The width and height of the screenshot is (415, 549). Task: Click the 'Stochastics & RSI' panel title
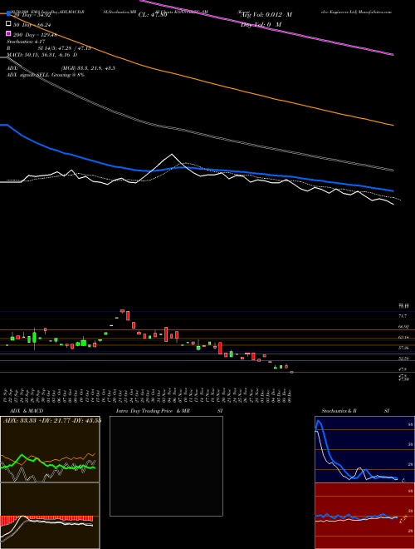coord(355,411)
